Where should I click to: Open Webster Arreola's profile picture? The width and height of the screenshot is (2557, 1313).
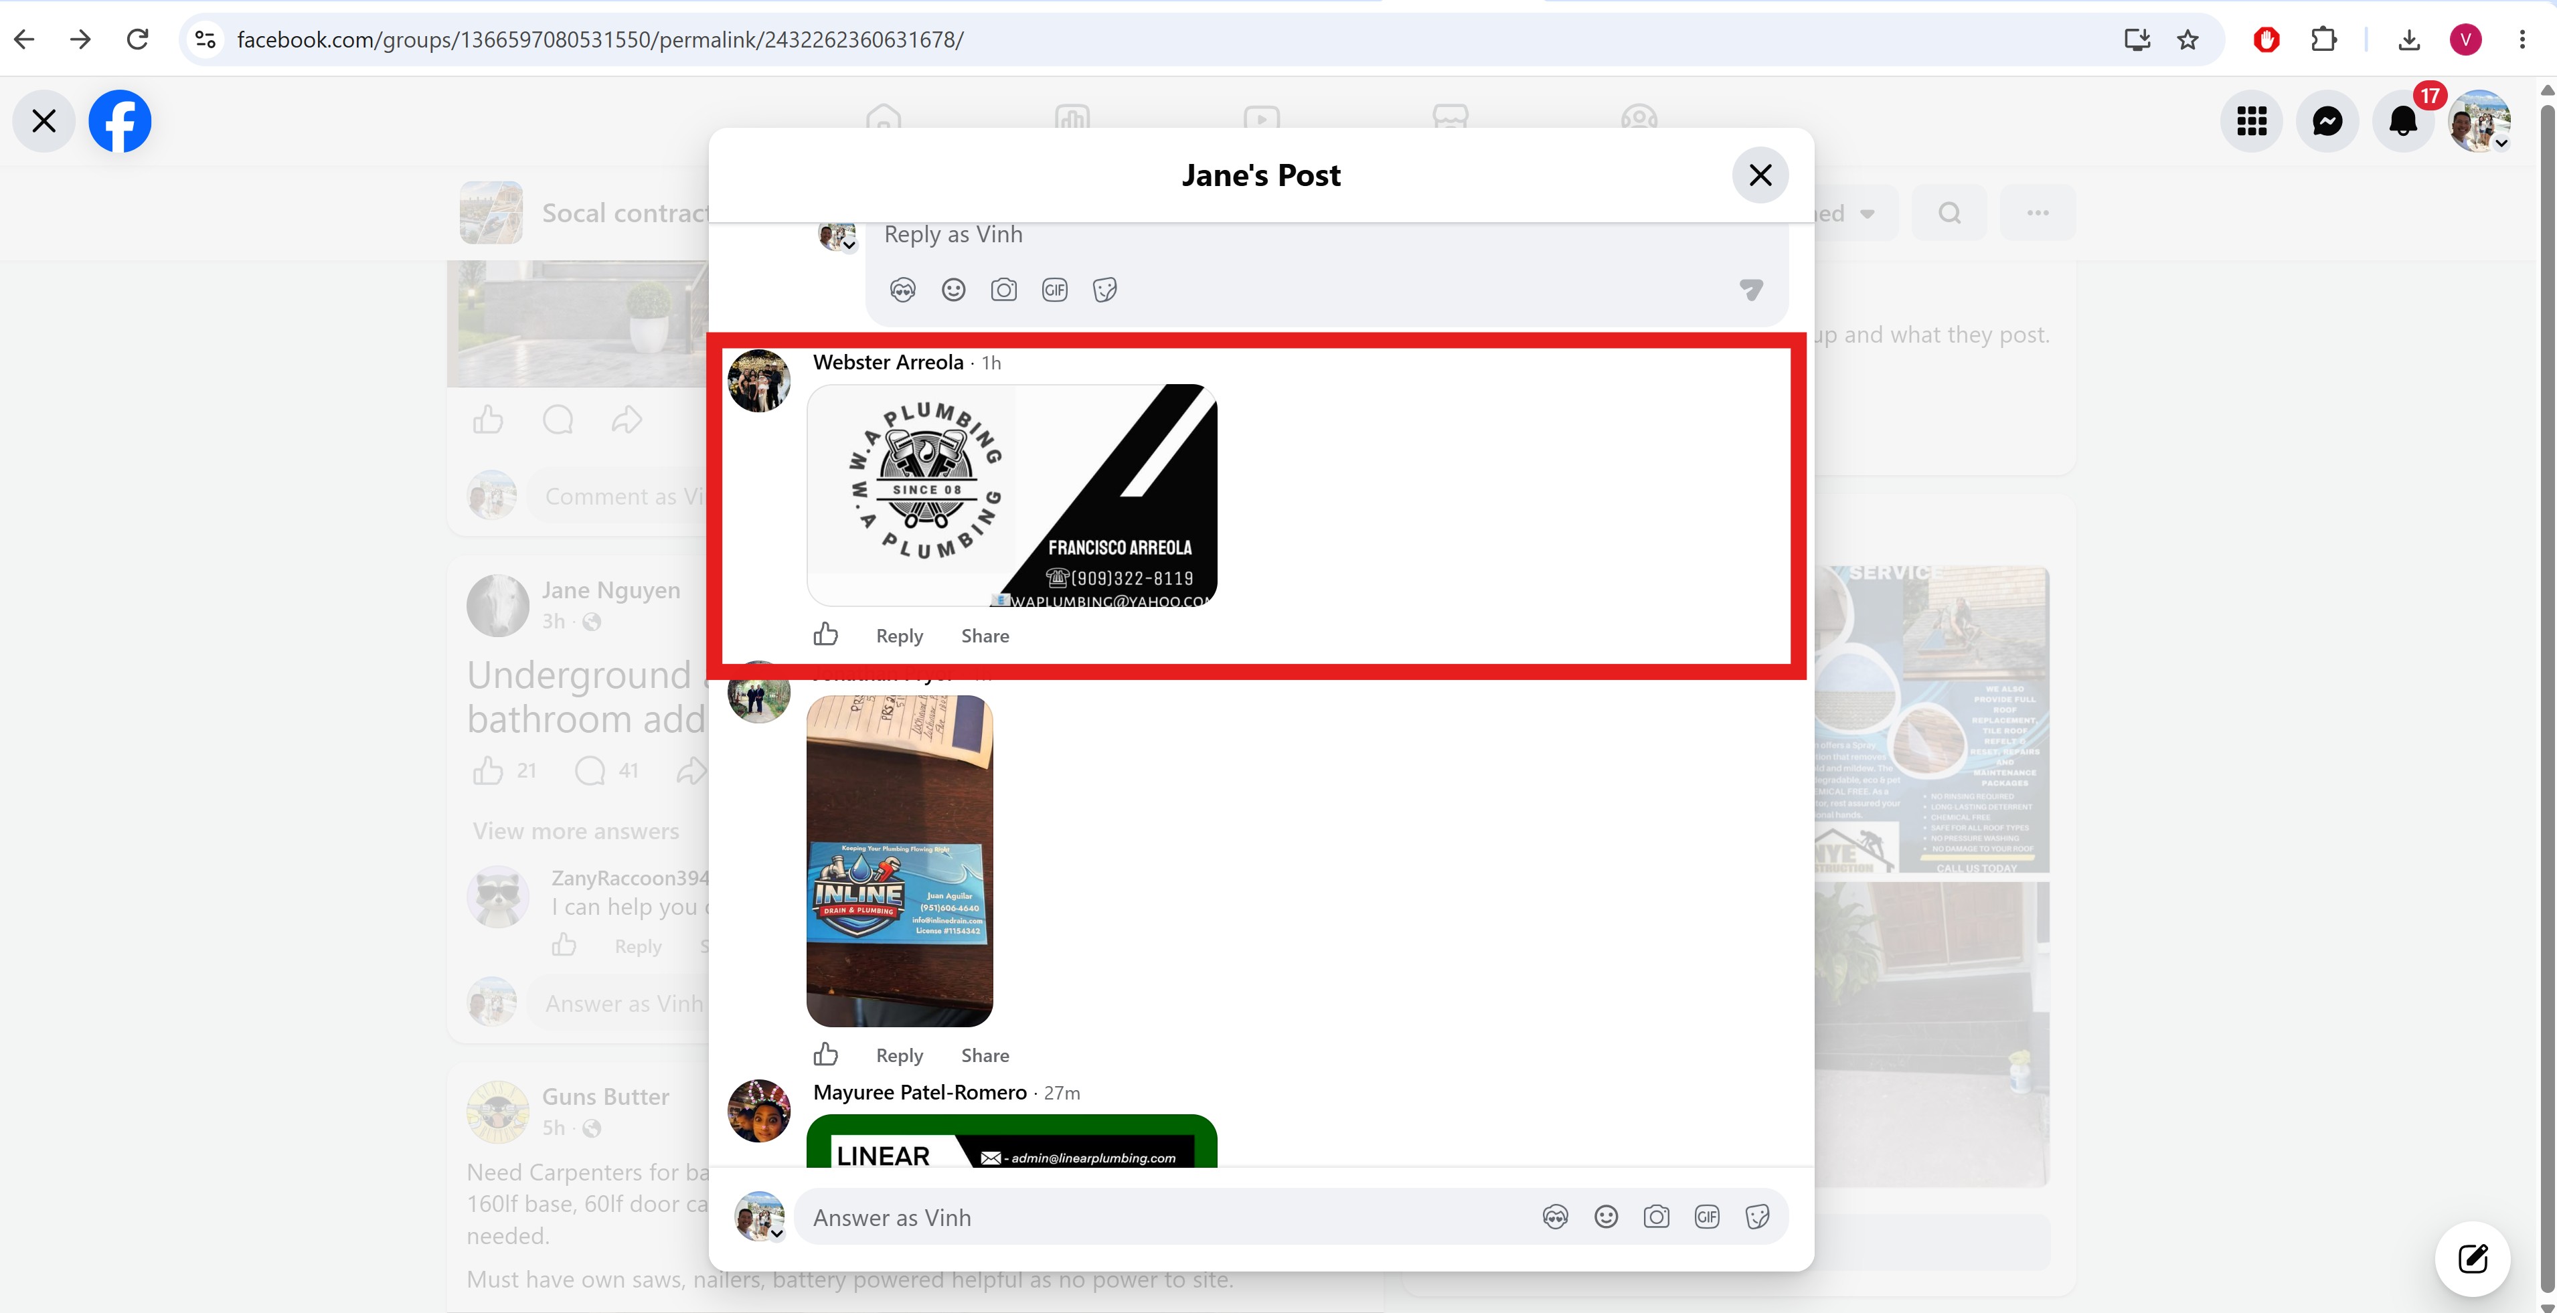click(x=759, y=380)
